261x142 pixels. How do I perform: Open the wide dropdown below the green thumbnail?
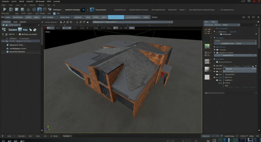tap(235, 55)
